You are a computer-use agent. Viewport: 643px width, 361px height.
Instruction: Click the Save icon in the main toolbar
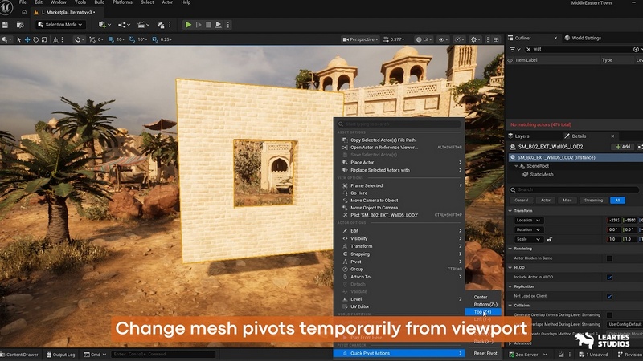(6, 25)
